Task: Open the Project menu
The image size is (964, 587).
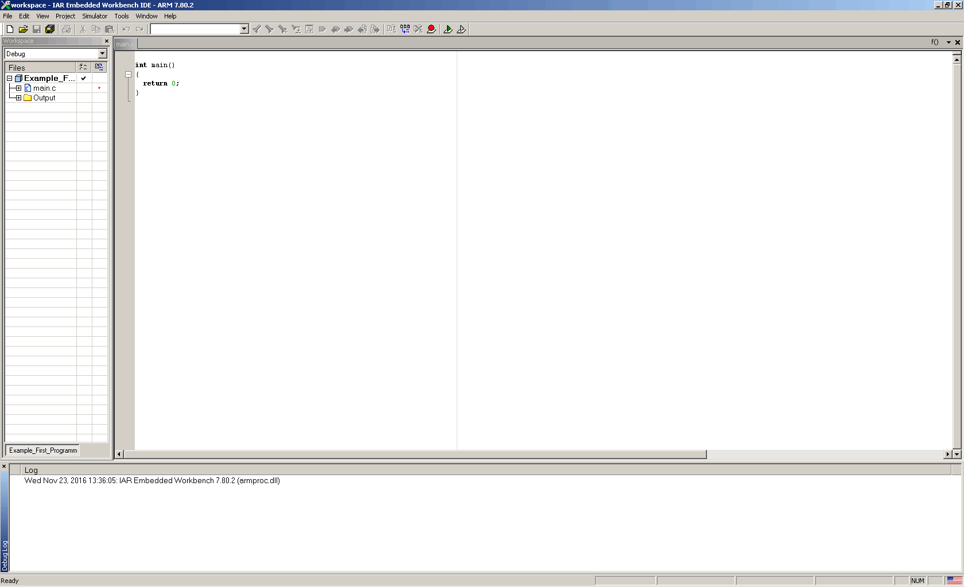Action: click(65, 16)
